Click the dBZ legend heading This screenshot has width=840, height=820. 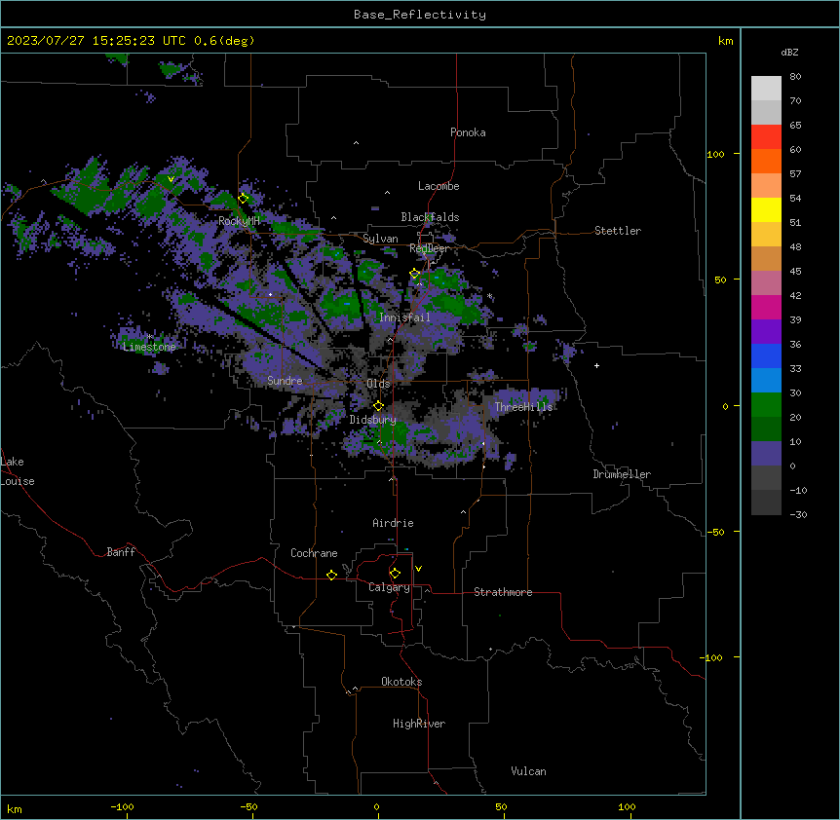pyautogui.click(x=789, y=52)
